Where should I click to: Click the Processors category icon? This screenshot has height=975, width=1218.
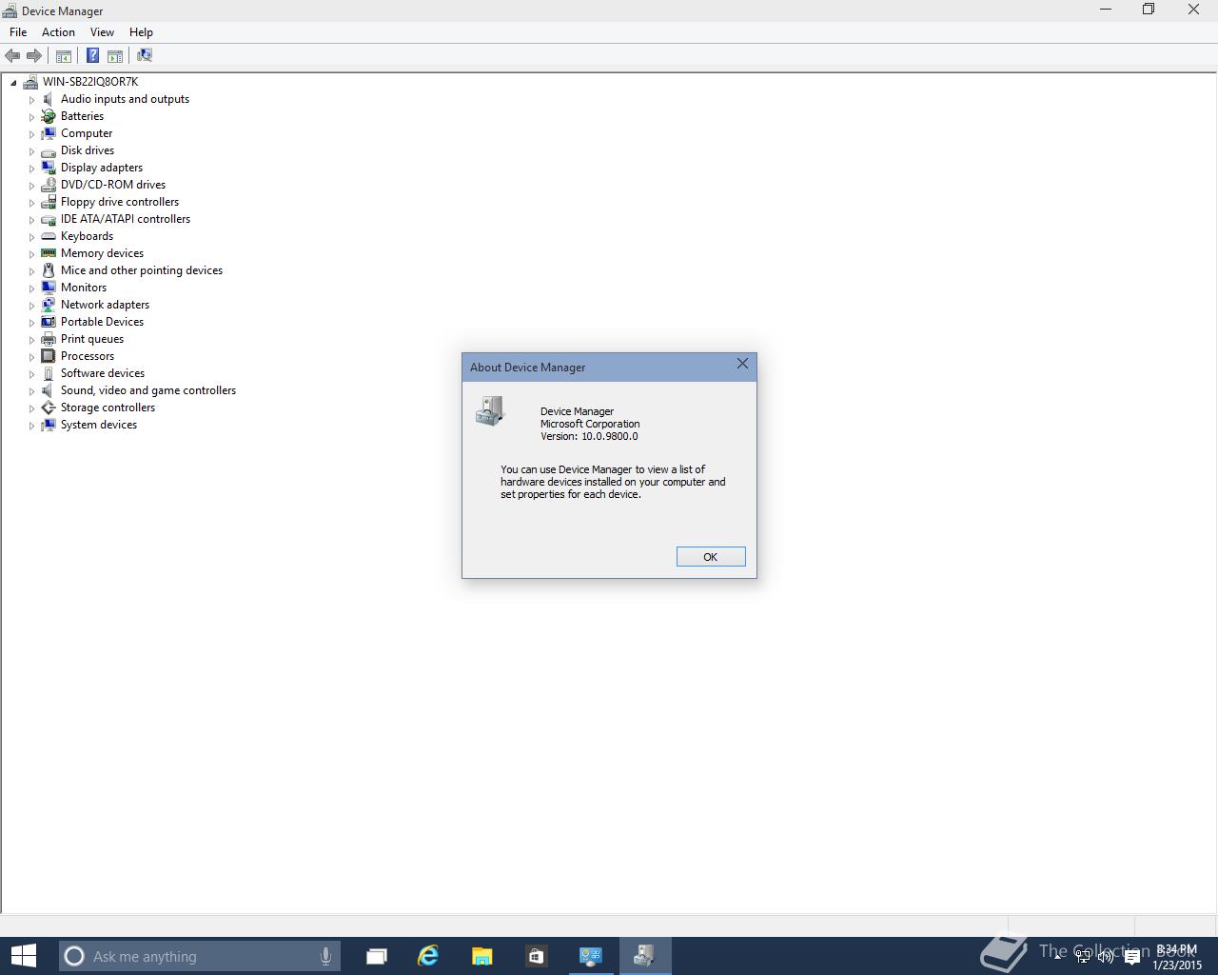pos(49,356)
